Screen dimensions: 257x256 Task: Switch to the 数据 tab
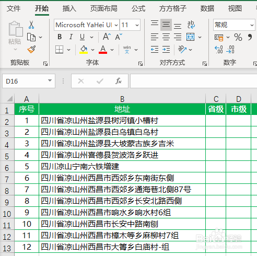coord(207,8)
